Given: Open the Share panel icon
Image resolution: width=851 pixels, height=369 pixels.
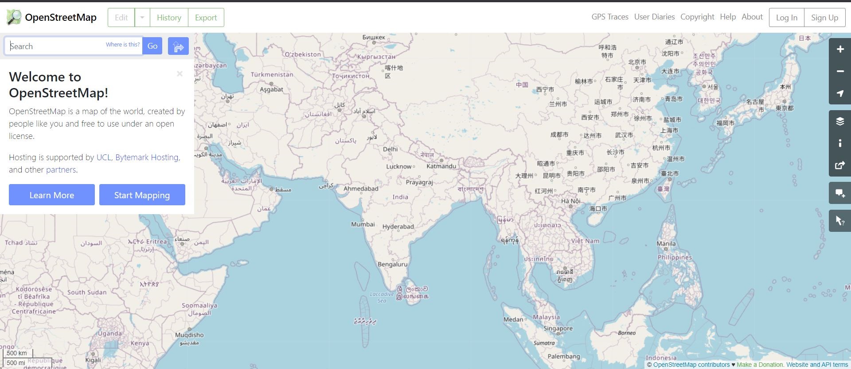Looking at the screenshot, I should tap(840, 165).
